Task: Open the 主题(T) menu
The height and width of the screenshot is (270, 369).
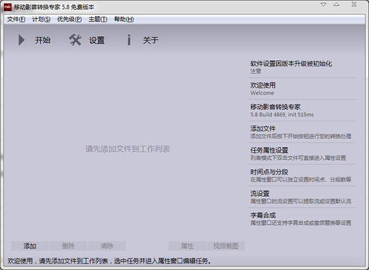Action: [x=98, y=19]
